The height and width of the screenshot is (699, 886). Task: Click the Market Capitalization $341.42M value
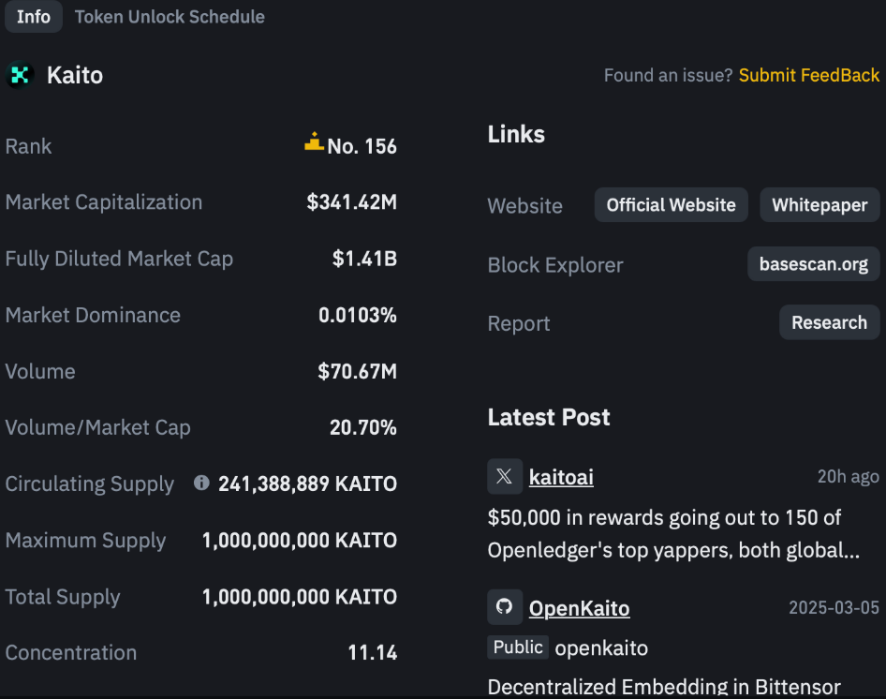[x=351, y=202]
